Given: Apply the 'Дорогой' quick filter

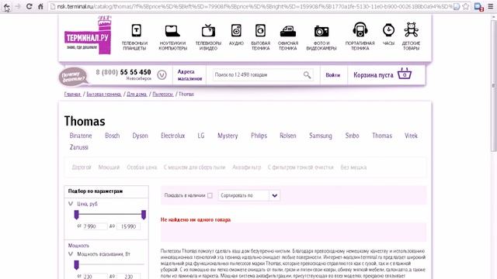Looking at the screenshot, I should (x=82, y=167).
